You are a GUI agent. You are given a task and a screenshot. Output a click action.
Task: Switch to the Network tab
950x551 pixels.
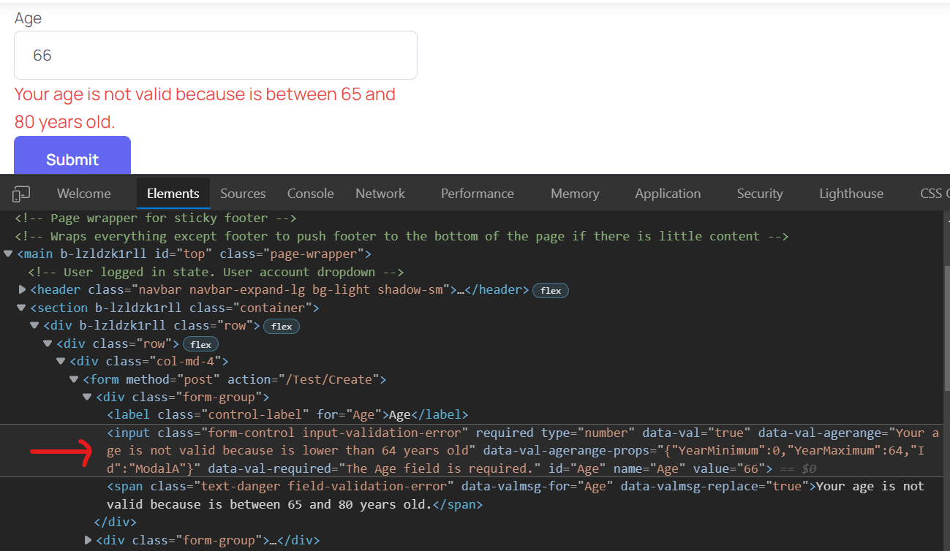380,194
